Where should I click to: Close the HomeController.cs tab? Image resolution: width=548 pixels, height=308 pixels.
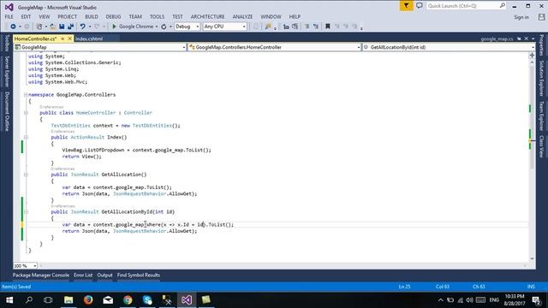pyautogui.click(x=70, y=38)
